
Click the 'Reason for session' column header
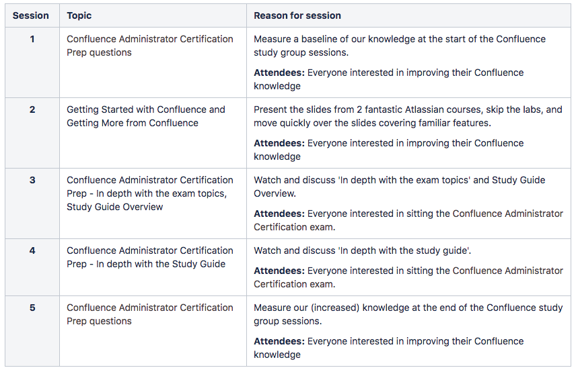pyautogui.click(x=297, y=15)
